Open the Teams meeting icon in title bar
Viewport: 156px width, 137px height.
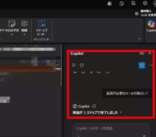pyautogui.click(x=110, y=4)
